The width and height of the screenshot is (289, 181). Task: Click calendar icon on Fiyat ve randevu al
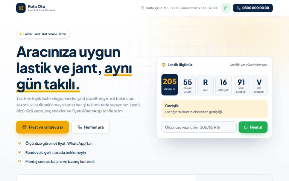(x=24, y=127)
